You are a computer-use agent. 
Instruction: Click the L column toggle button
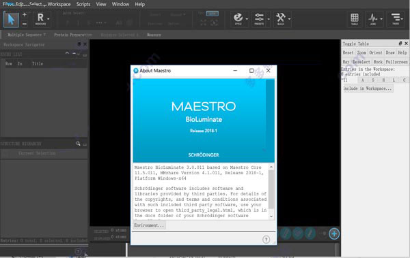[x=394, y=80]
